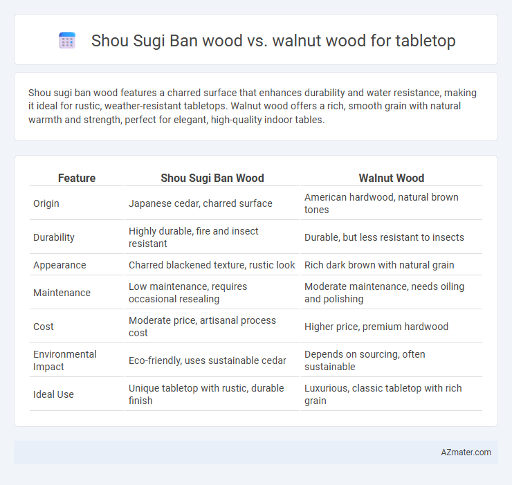Select 'Highly durable, fire and insect resistant' cell
Viewport: 512px width, 485px height.
click(193, 237)
